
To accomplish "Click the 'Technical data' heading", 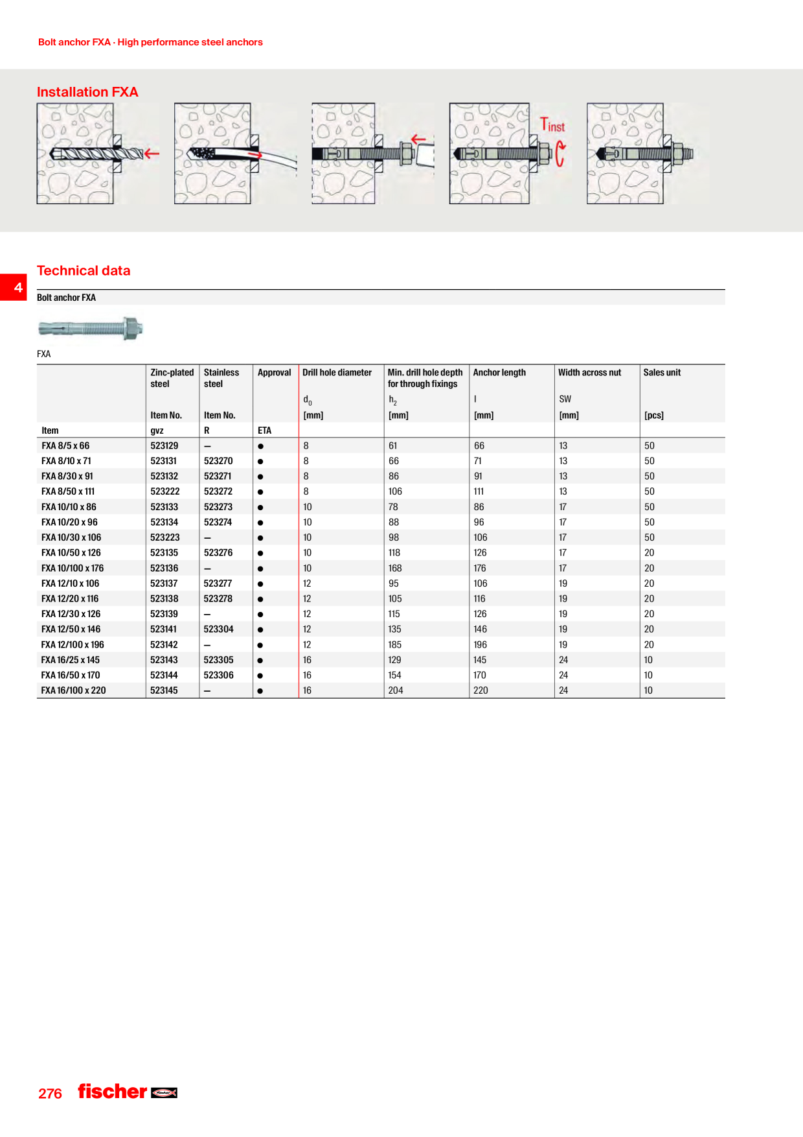I will 84,270.
